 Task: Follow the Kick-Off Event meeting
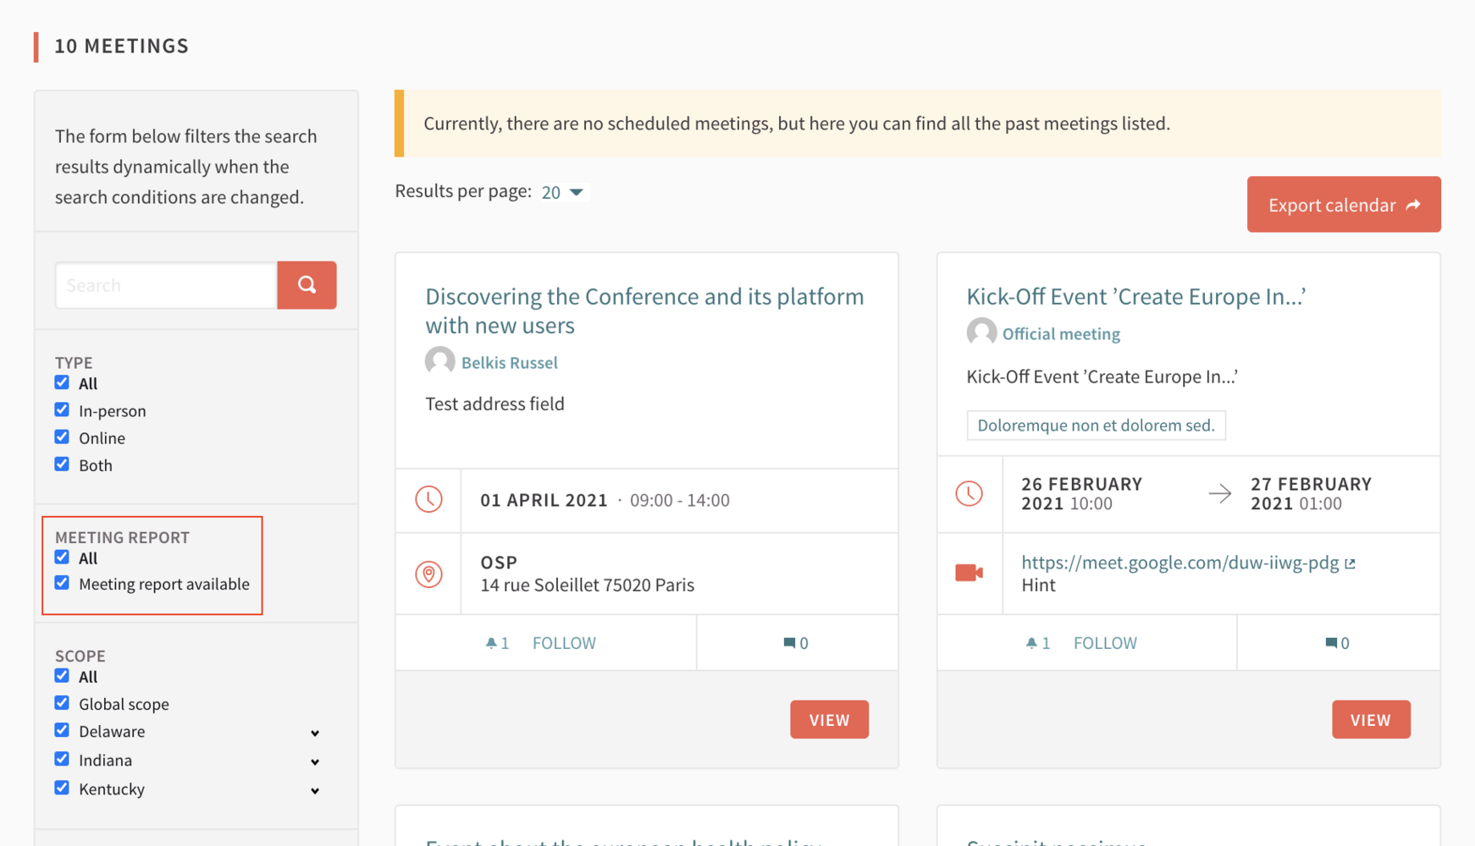point(1104,643)
